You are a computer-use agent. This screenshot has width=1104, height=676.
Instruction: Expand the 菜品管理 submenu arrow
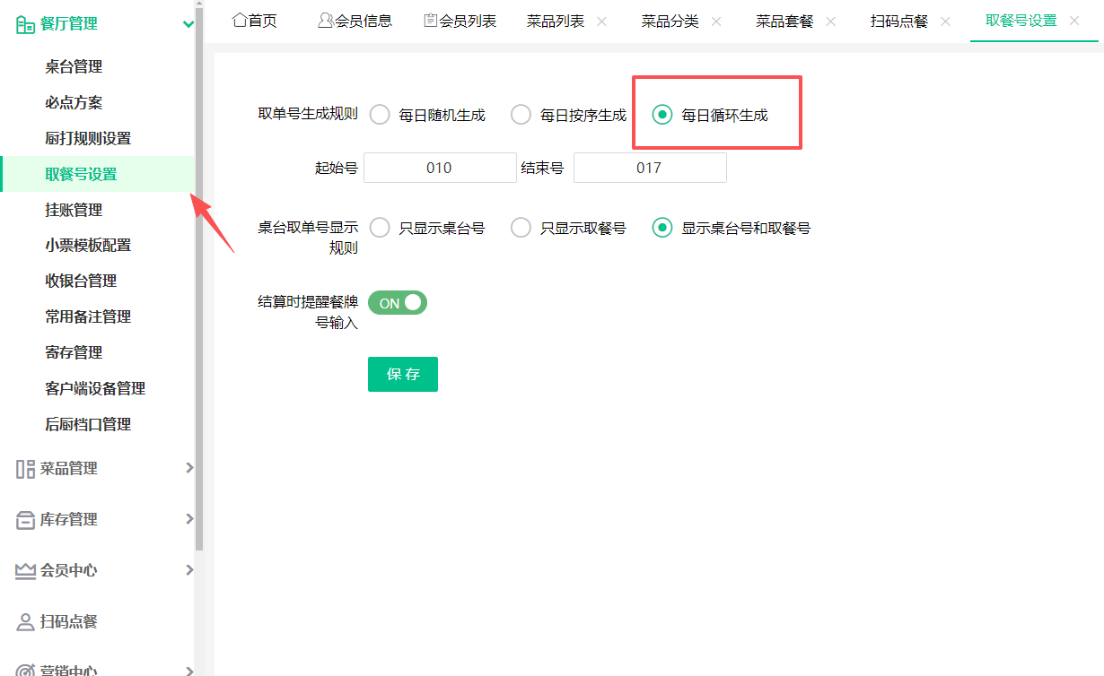pos(188,468)
